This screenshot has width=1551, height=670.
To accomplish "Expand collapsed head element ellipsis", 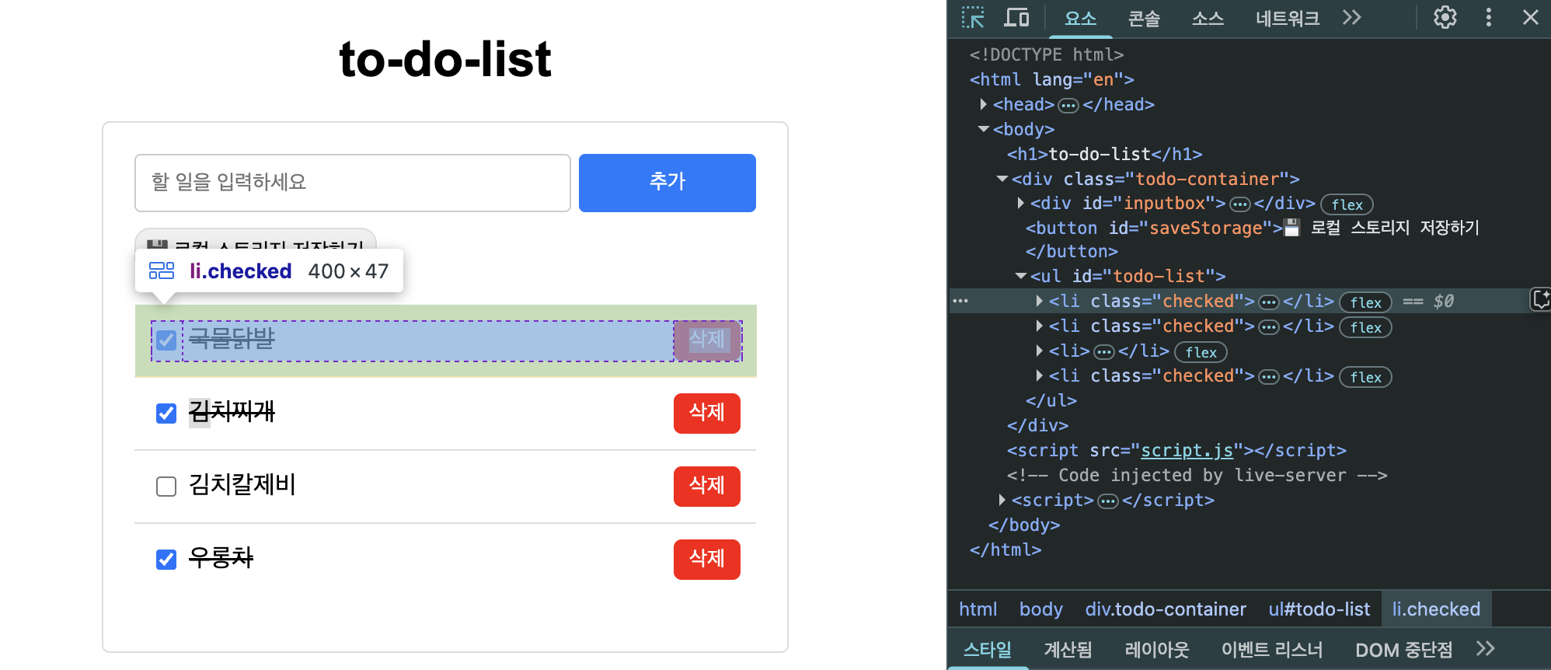I will coord(1068,105).
